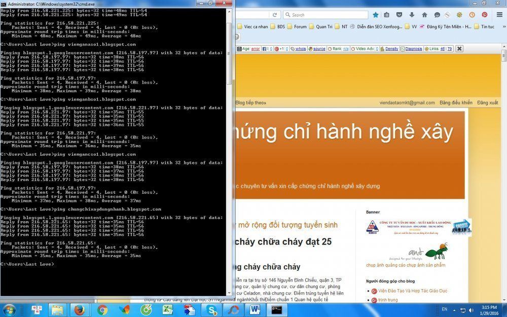The height and width of the screenshot is (317, 507).
Task: Reload the page in Firefox
Action: pyautogui.click(x=275, y=15)
